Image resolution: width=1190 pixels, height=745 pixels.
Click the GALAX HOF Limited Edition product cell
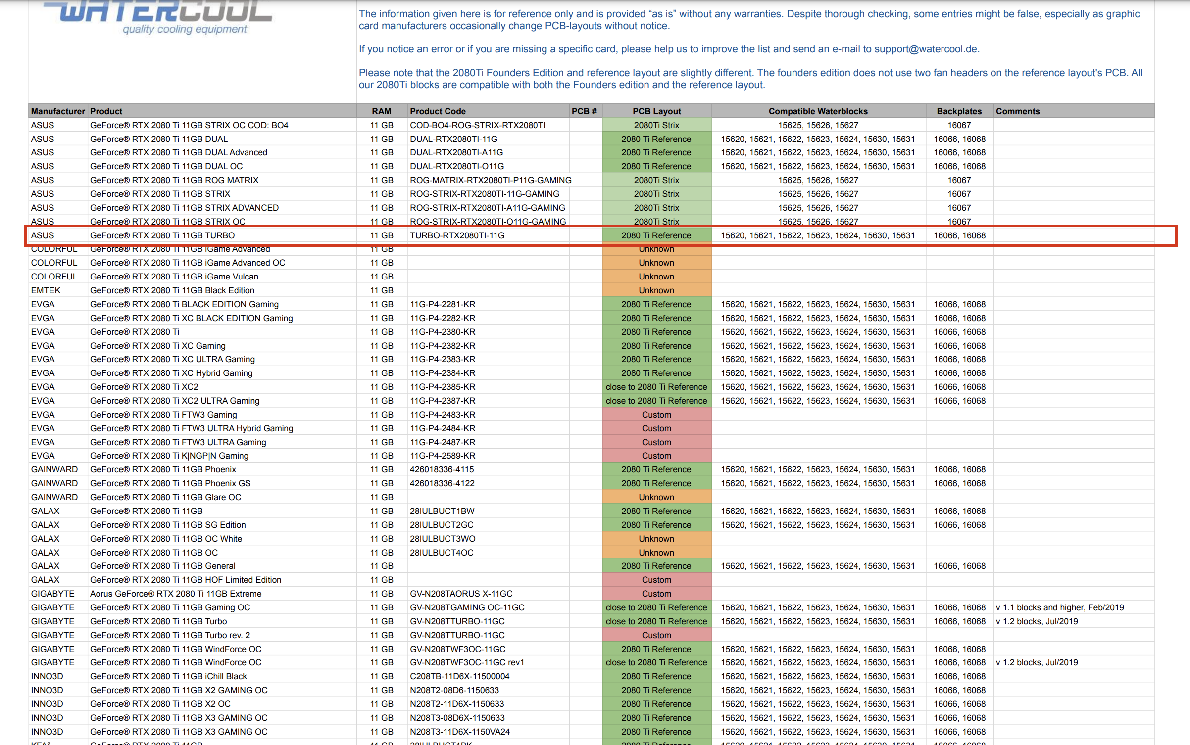[x=186, y=580]
